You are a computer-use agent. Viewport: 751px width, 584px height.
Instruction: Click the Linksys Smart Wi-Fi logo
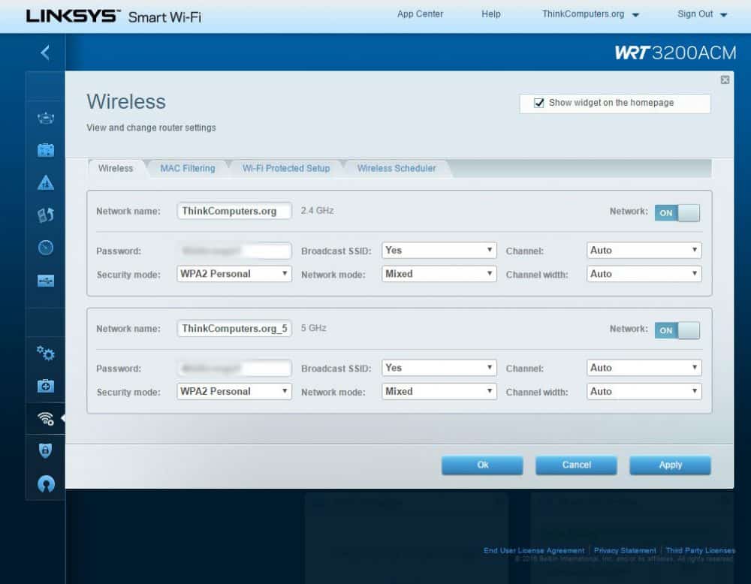pos(113,17)
